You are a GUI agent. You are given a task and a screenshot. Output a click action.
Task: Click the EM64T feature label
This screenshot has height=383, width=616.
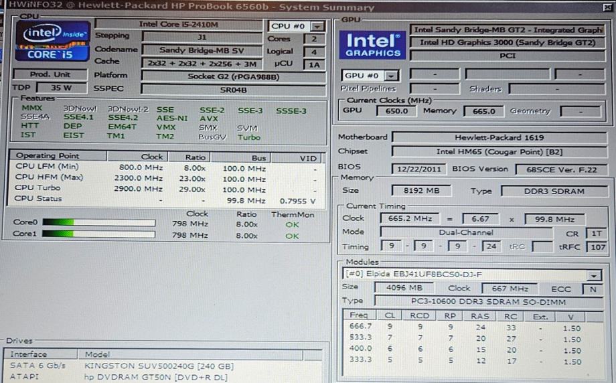click(x=122, y=127)
